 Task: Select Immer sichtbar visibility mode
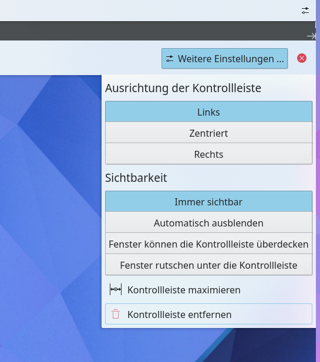pyautogui.click(x=208, y=202)
